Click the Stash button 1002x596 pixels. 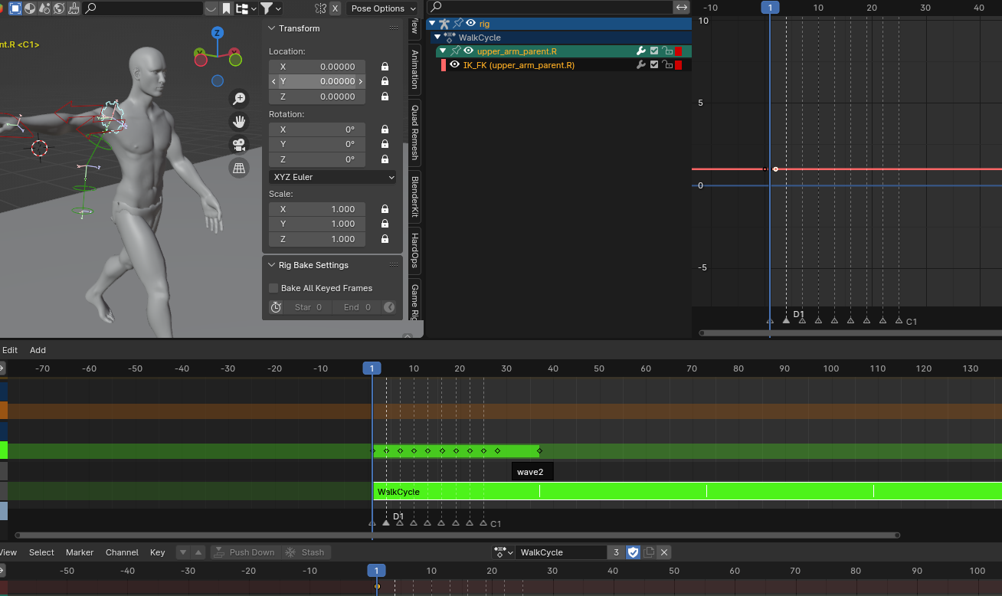click(305, 552)
